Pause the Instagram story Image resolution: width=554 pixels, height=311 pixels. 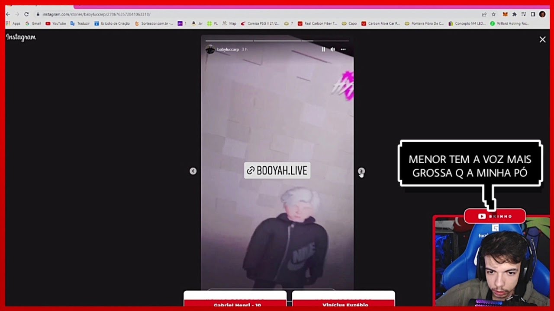click(323, 49)
